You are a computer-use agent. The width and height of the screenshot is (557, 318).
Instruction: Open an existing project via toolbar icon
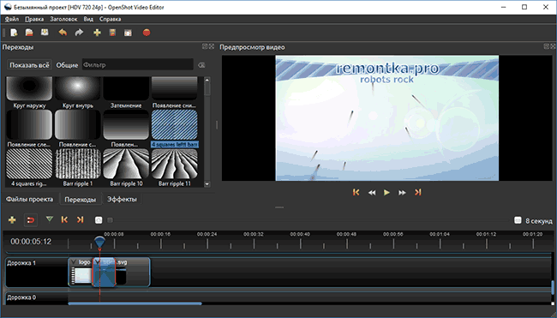(29, 33)
